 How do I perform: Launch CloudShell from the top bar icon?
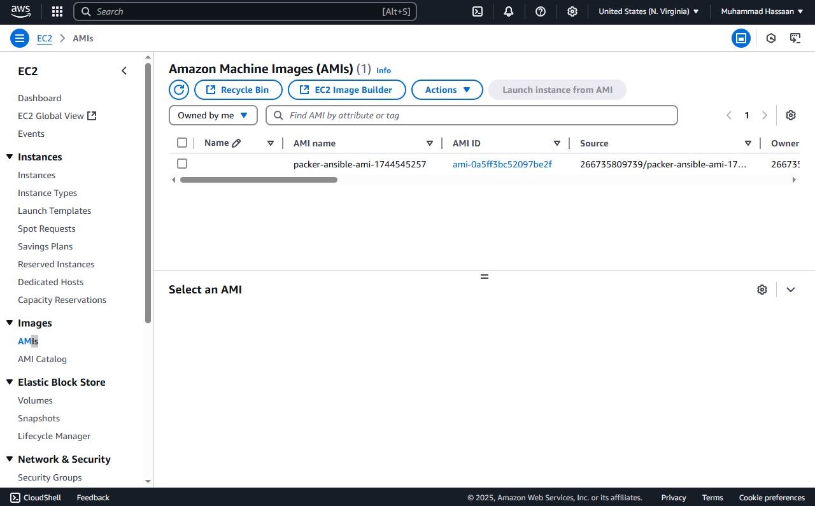[477, 11]
